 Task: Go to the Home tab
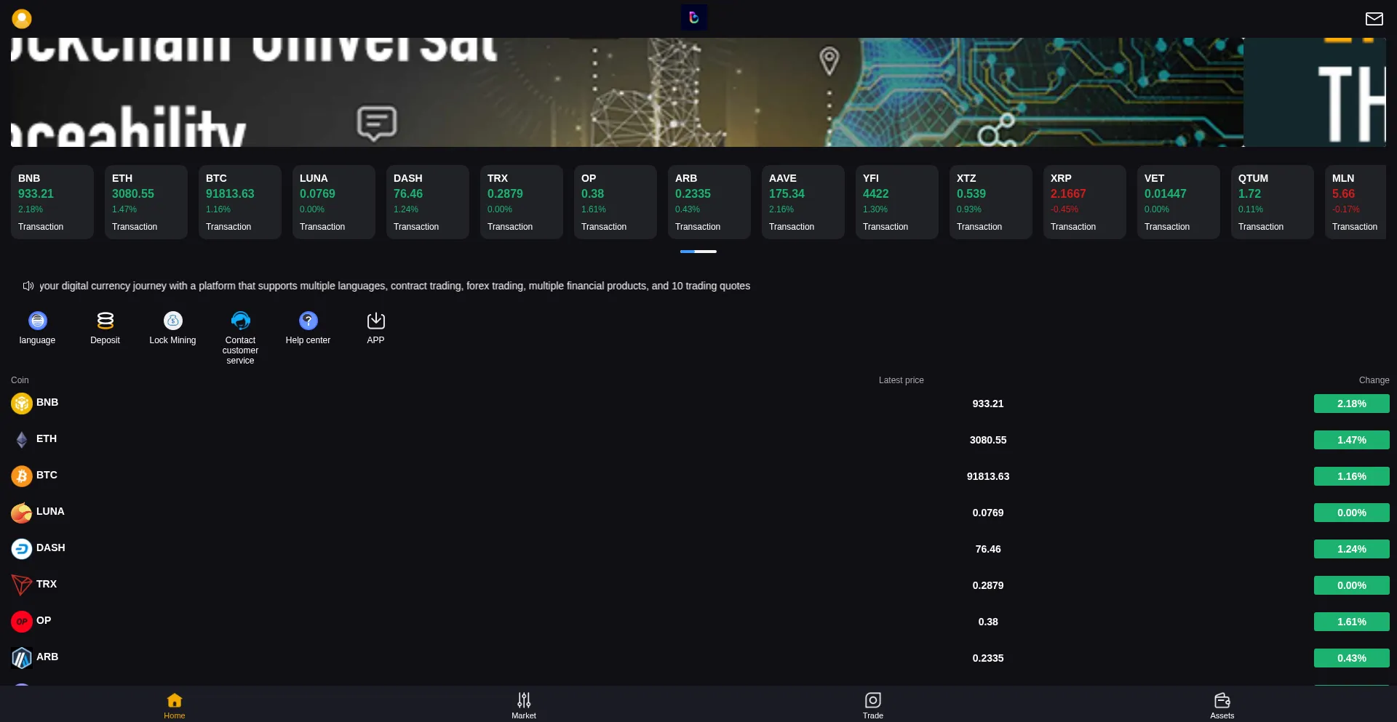click(174, 705)
